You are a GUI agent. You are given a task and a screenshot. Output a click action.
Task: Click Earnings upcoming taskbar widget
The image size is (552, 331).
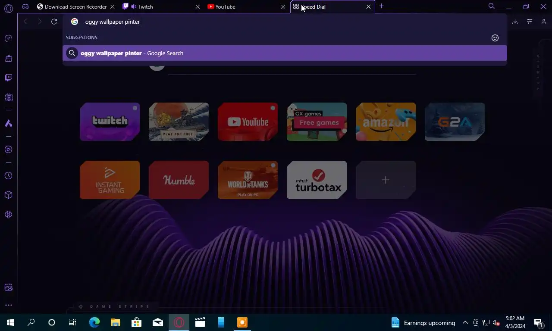pos(423,322)
